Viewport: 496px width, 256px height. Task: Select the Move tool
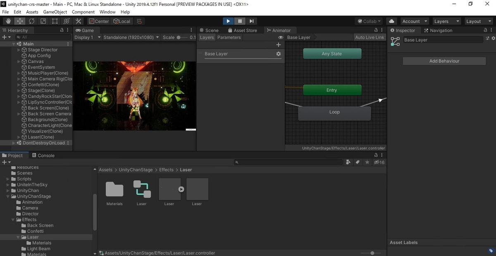(19, 21)
